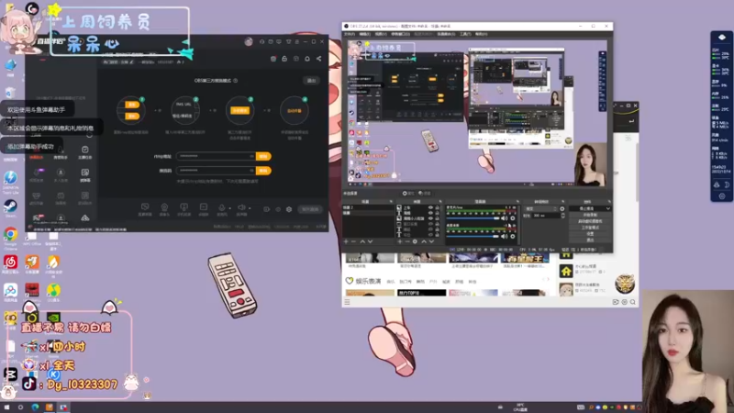Copy the rtmp address with orange button
This screenshot has width=734, height=413.
263,156
